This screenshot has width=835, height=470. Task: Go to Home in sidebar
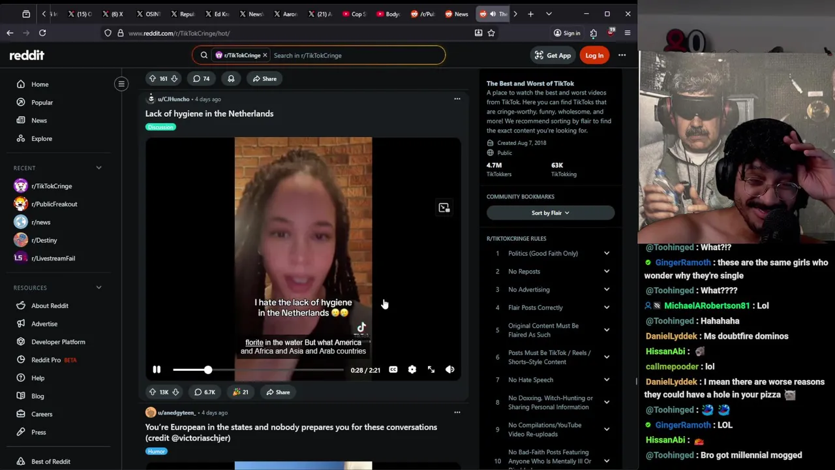point(40,84)
